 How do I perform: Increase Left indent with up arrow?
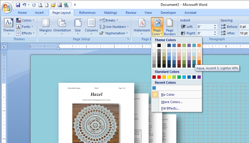coord(215,25)
